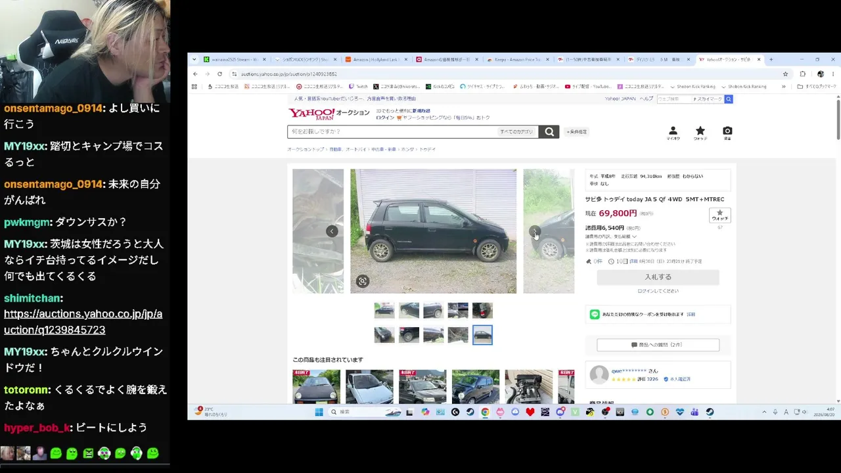Open Chrome menu three dots
This screenshot has height=473, width=841.
click(833, 74)
